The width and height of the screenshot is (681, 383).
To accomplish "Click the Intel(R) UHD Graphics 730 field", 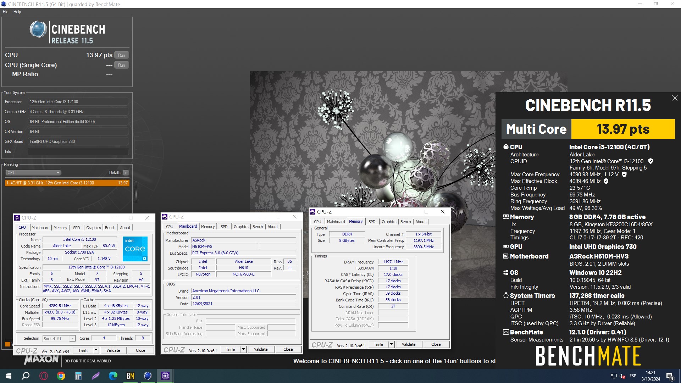I will click(78, 141).
